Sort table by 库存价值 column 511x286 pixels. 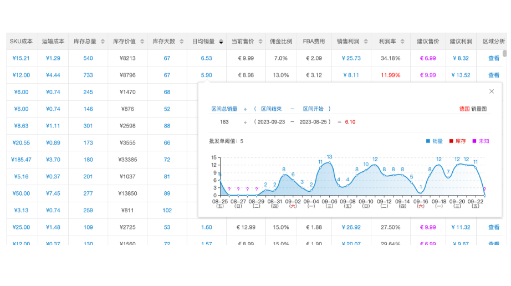pos(141,42)
